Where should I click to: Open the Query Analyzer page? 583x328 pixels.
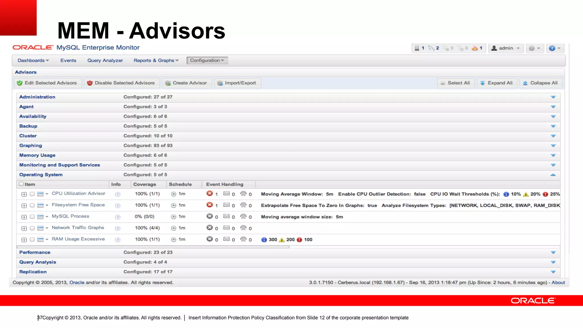(105, 60)
